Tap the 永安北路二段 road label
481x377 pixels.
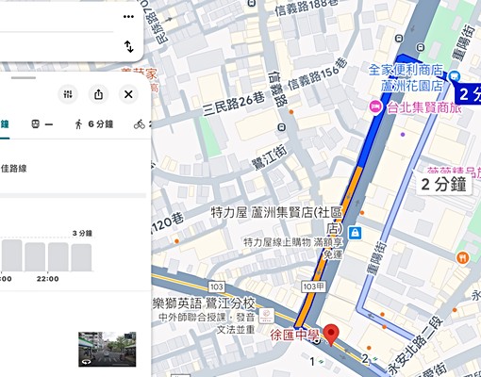coord(416,346)
